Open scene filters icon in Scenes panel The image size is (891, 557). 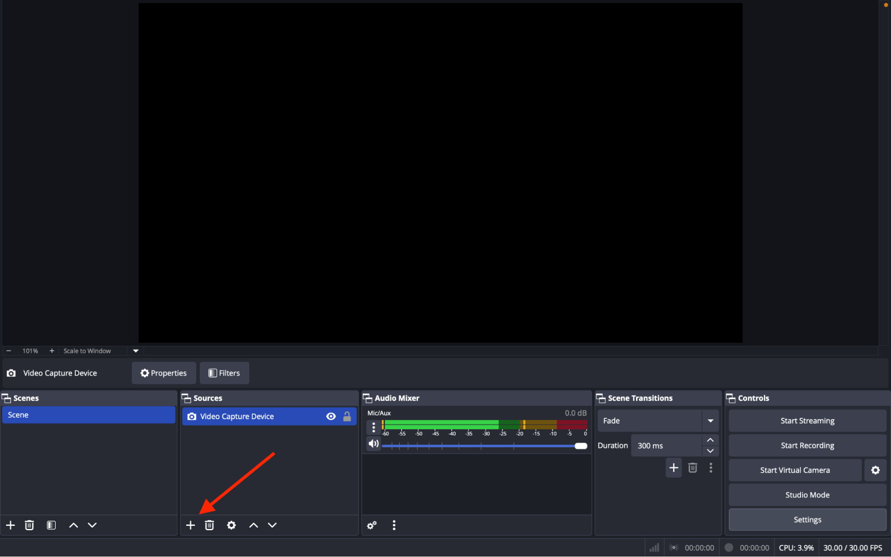coord(51,525)
